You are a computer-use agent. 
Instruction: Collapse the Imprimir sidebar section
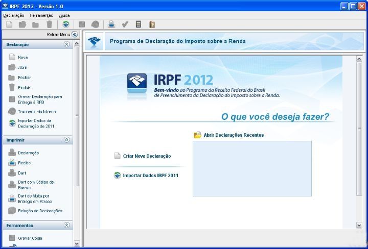(x=67, y=140)
